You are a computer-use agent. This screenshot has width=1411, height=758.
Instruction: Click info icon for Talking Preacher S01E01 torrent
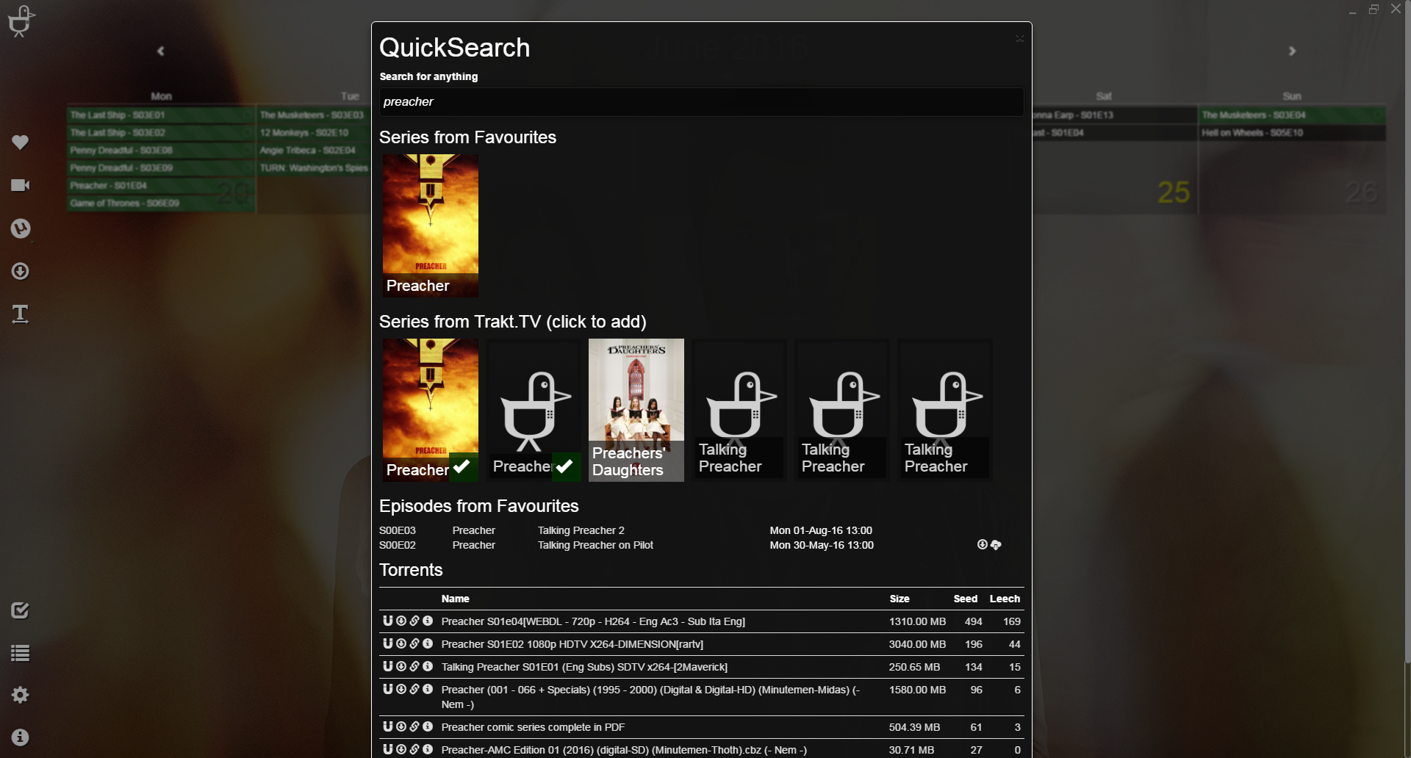pos(428,666)
